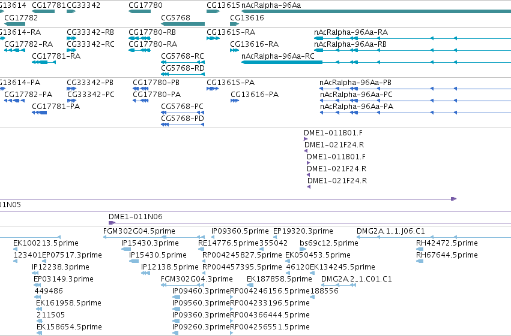Click EST IP09260.3prime
The image size is (511, 336).
click(x=201, y=326)
